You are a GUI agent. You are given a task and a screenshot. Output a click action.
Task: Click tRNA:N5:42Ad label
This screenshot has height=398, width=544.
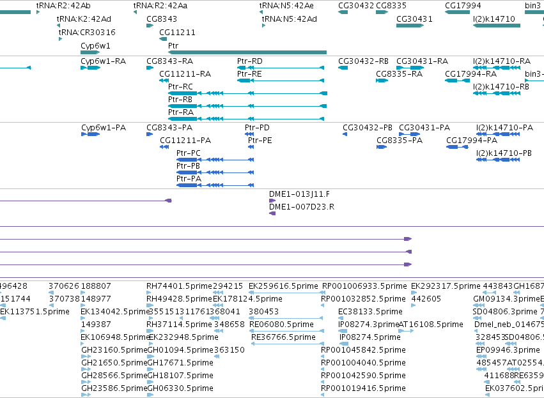point(290,19)
